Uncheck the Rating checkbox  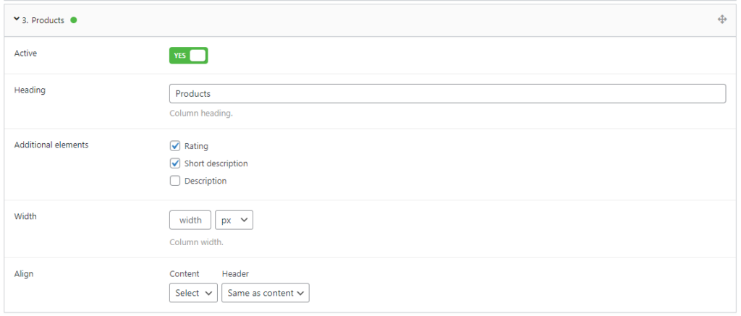tap(175, 146)
